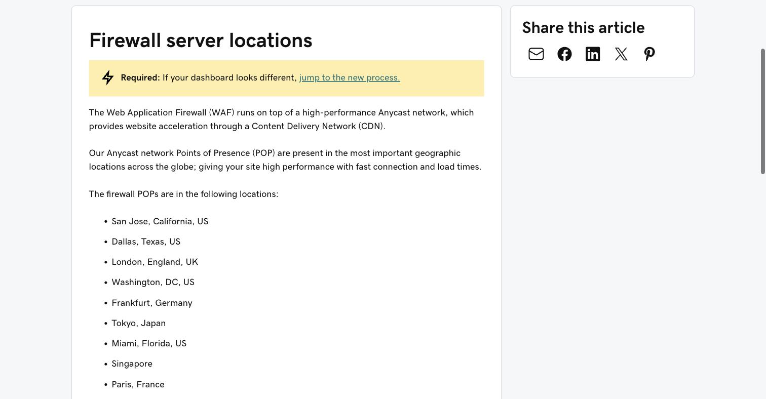Select 'London, England, UK' list item

point(155,262)
